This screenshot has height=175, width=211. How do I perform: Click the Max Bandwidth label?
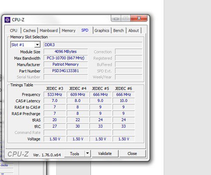pyautogui.click(x=27, y=58)
